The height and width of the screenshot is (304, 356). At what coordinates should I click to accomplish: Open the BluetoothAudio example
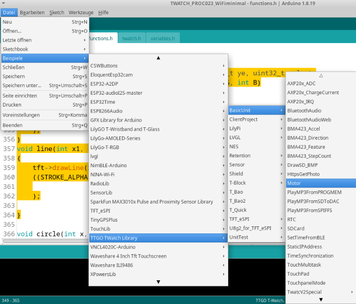coord(321,111)
